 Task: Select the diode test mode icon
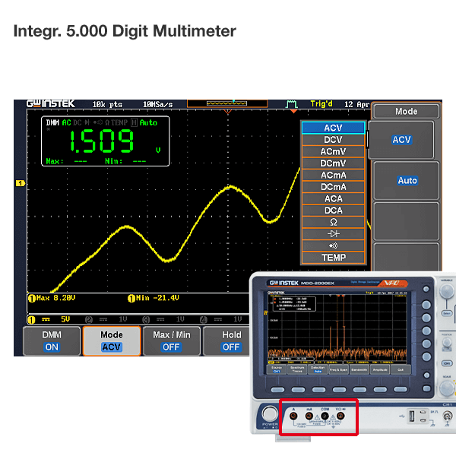333,234
